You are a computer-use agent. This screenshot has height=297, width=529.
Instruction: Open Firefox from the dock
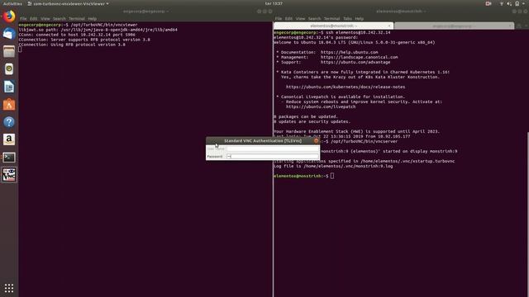tap(9, 16)
